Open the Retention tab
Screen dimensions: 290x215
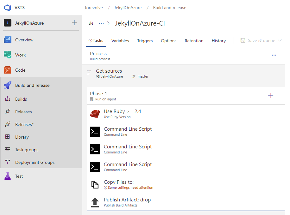coord(194,41)
